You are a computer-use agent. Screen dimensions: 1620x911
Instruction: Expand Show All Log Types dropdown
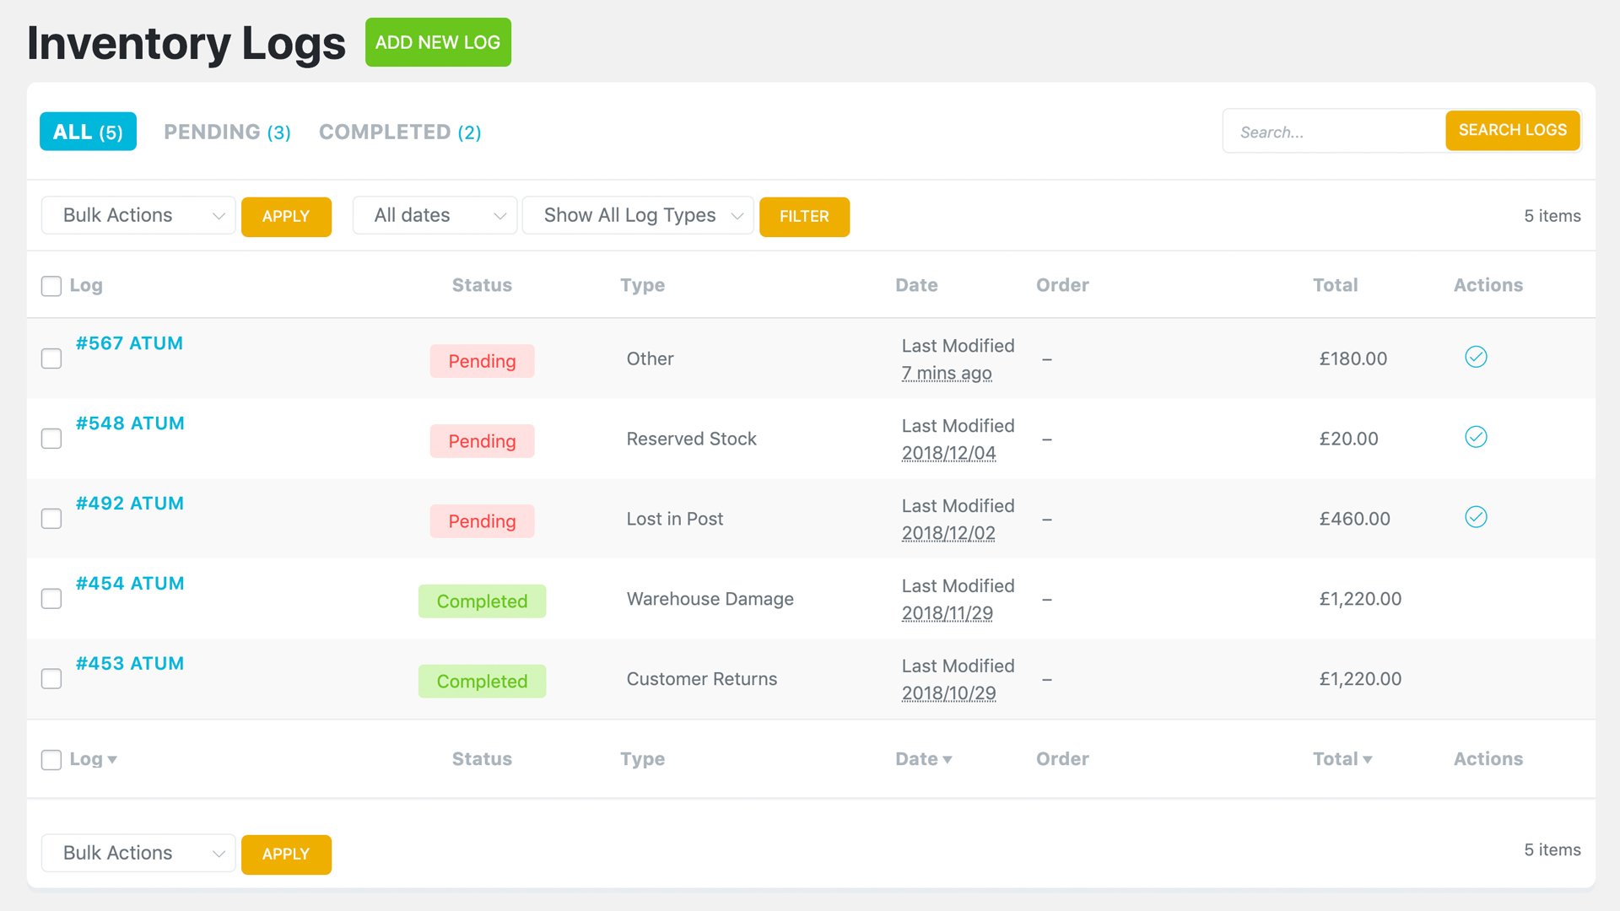[638, 216]
